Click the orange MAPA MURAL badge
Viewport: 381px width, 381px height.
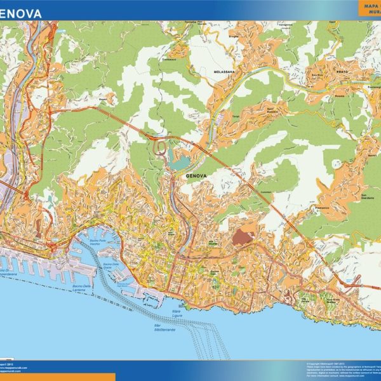pyautogui.click(x=370, y=9)
